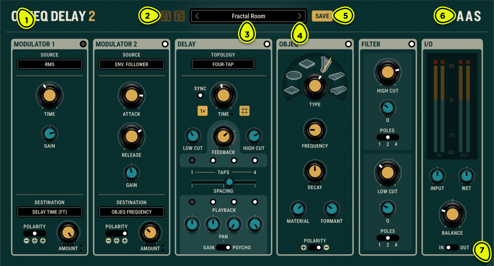Click the upper plate icon in OBJEQ type arc
494x266 pixels.
point(307,64)
